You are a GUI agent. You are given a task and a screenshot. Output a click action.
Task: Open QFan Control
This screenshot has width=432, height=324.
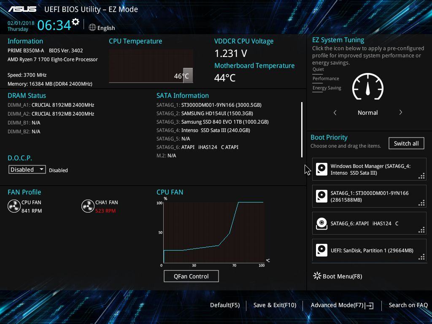[191, 276]
